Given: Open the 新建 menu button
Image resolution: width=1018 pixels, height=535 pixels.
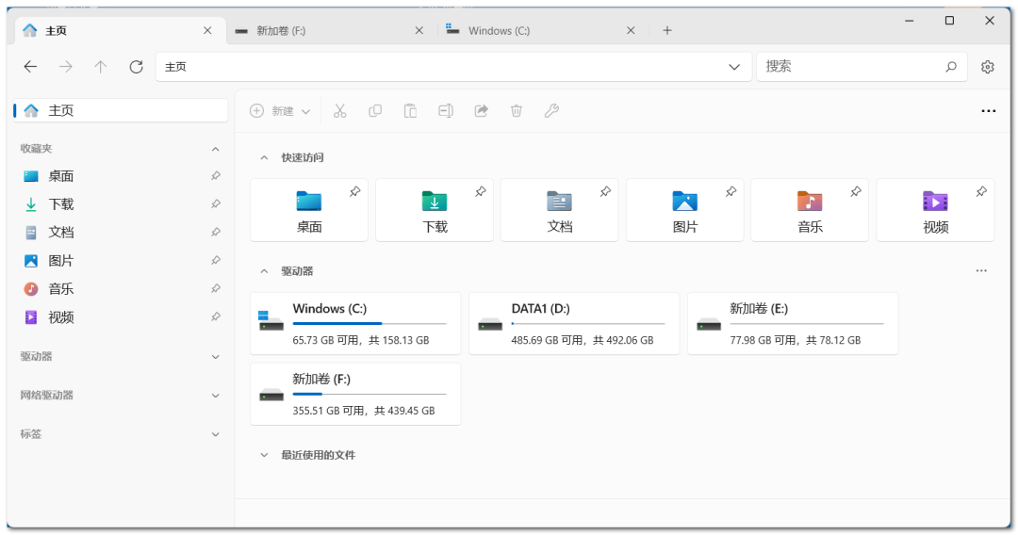Looking at the screenshot, I should pyautogui.click(x=280, y=111).
